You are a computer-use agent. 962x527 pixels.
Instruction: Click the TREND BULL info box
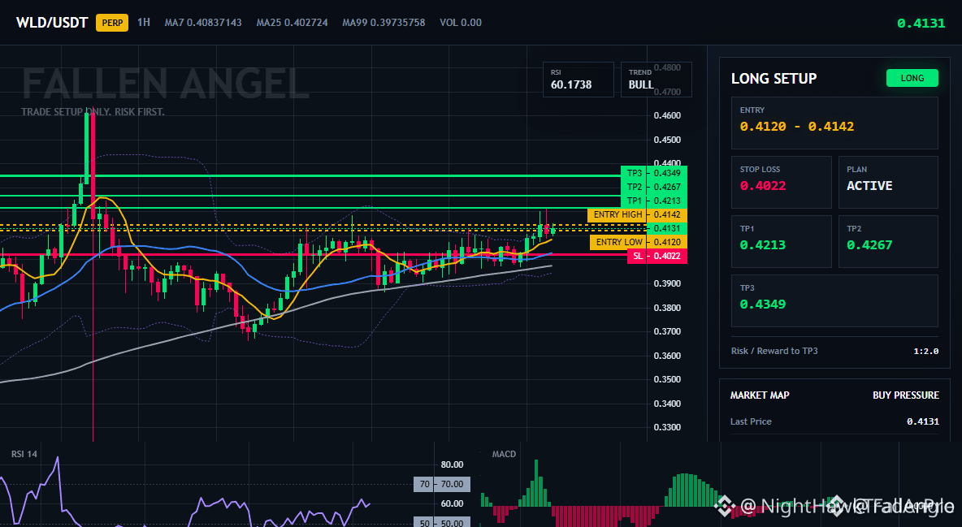point(656,80)
